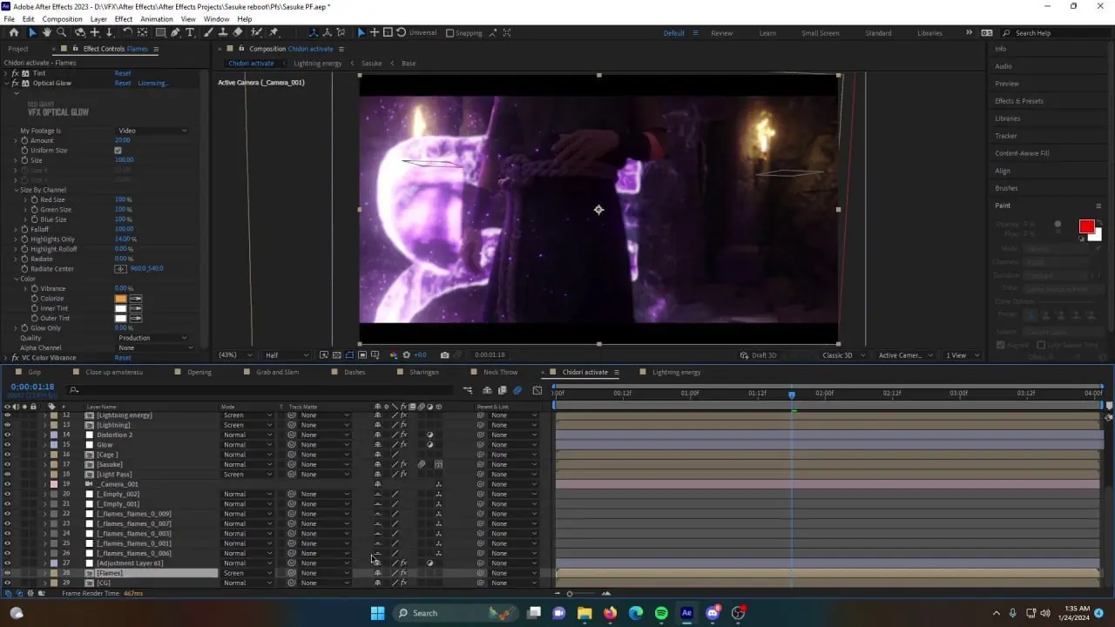Click the white Inner Tint swatch
The height and width of the screenshot is (627, 1115).
pyautogui.click(x=121, y=308)
